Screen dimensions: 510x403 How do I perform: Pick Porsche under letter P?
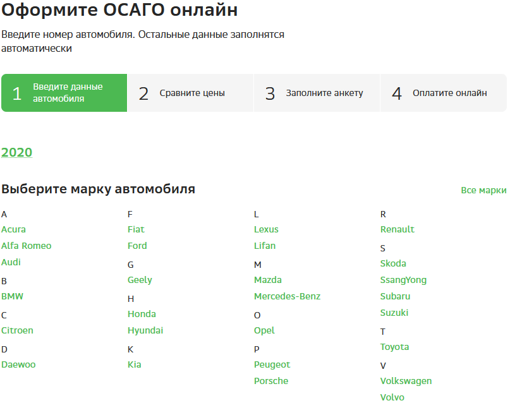pos(271,380)
